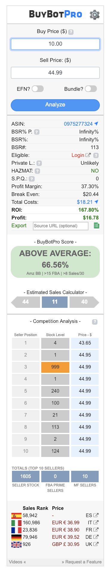110x573 pixels.
Task: Click the orange 999 stock level cell
Action: pos(55,367)
